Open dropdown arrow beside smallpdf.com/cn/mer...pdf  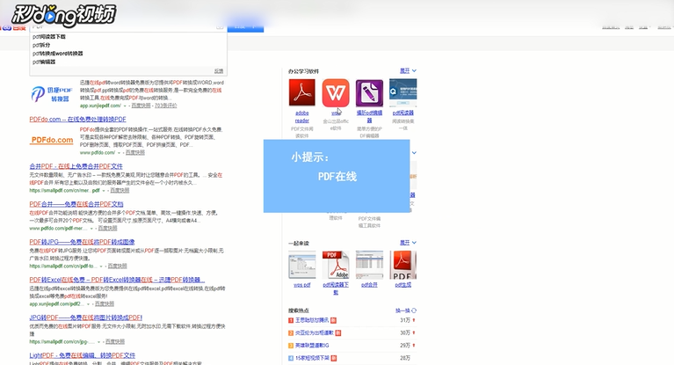[x=104, y=191]
